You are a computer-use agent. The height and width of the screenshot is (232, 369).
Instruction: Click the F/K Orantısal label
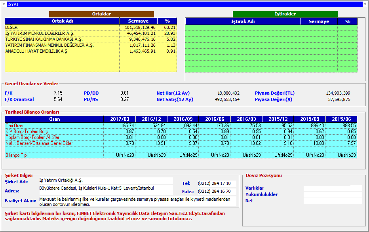click(19, 99)
